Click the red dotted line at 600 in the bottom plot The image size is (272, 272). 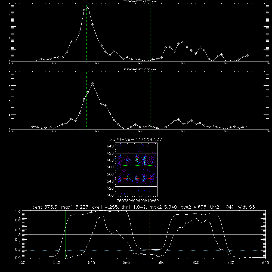[x=196, y=234]
